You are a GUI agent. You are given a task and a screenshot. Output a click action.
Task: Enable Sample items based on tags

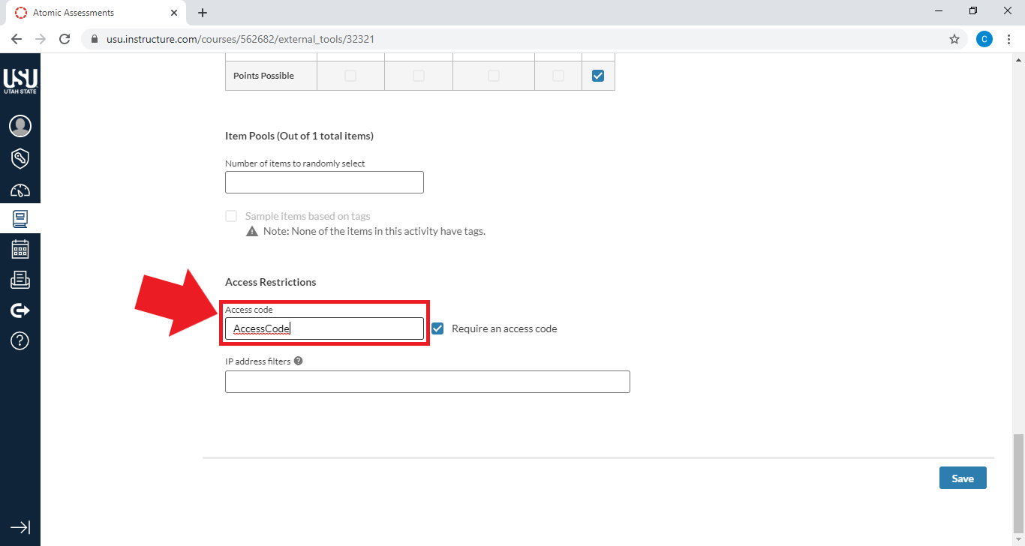(x=231, y=215)
